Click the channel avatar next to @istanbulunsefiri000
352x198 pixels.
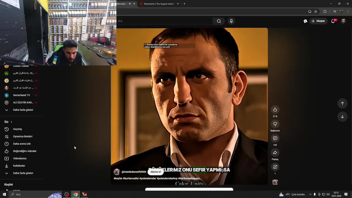click(117, 172)
